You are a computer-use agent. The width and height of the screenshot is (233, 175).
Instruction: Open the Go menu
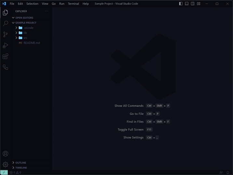point(54,4)
